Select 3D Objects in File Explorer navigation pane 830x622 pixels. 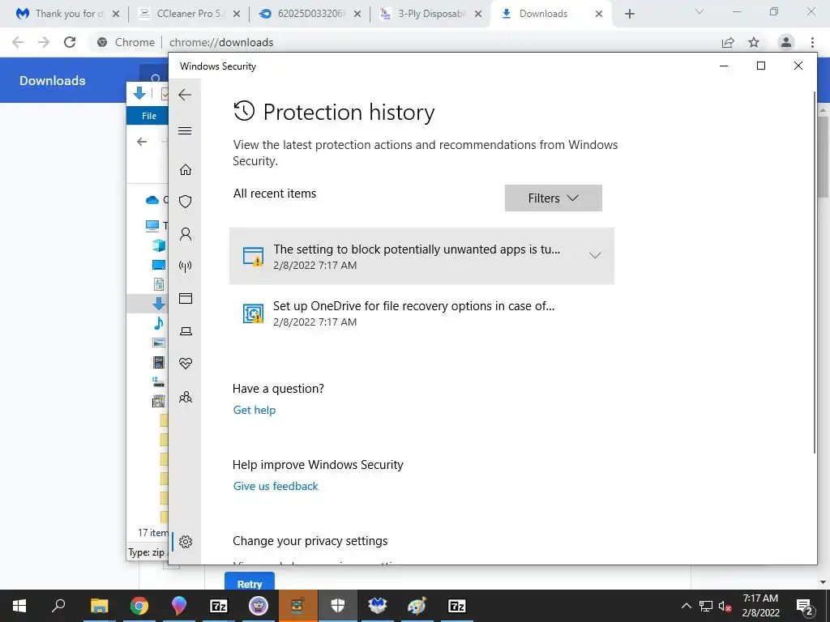158,245
